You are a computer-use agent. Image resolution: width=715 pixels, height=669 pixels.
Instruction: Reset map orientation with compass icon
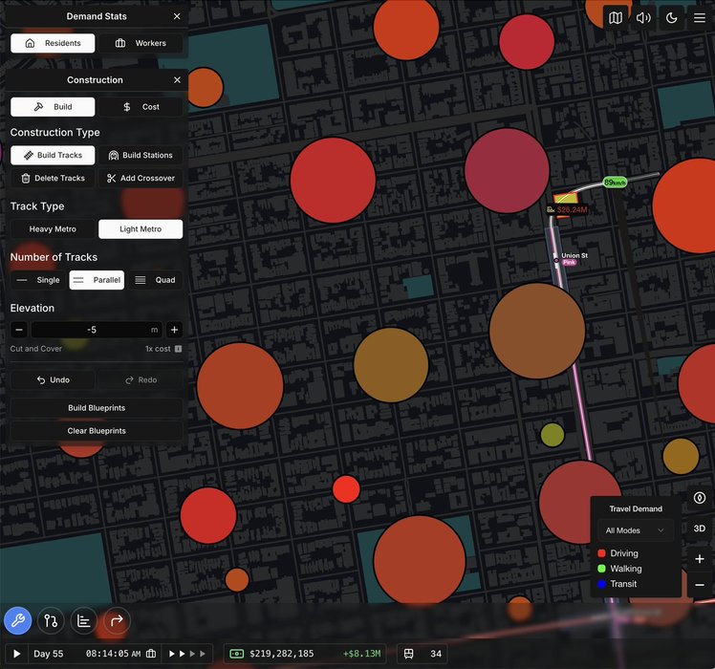tap(700, 498)
